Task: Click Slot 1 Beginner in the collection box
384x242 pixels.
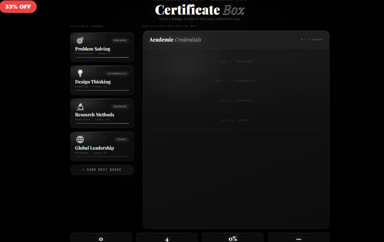Action: (236, 61)
